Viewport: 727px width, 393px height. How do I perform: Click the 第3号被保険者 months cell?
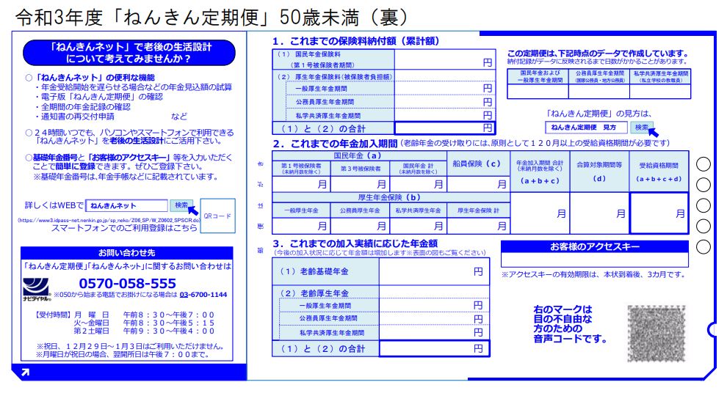tap(361, 184)
